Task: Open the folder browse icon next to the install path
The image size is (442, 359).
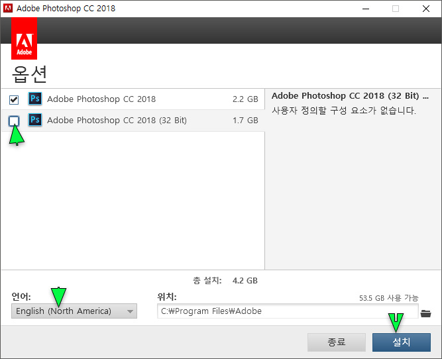Action: pyautogui.click(x=425, y=313)
